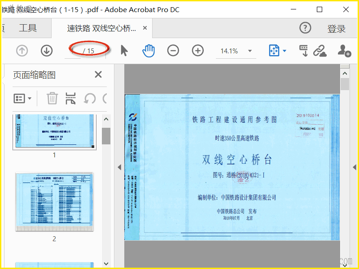Close the document tab
359x269 pixels.
[144, 28]
